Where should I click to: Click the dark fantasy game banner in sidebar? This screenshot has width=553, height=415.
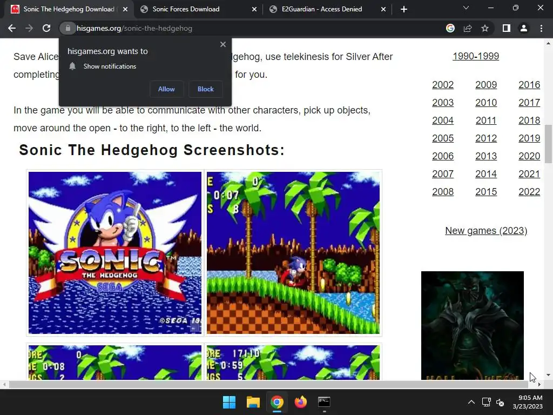(x=472, y=325)
